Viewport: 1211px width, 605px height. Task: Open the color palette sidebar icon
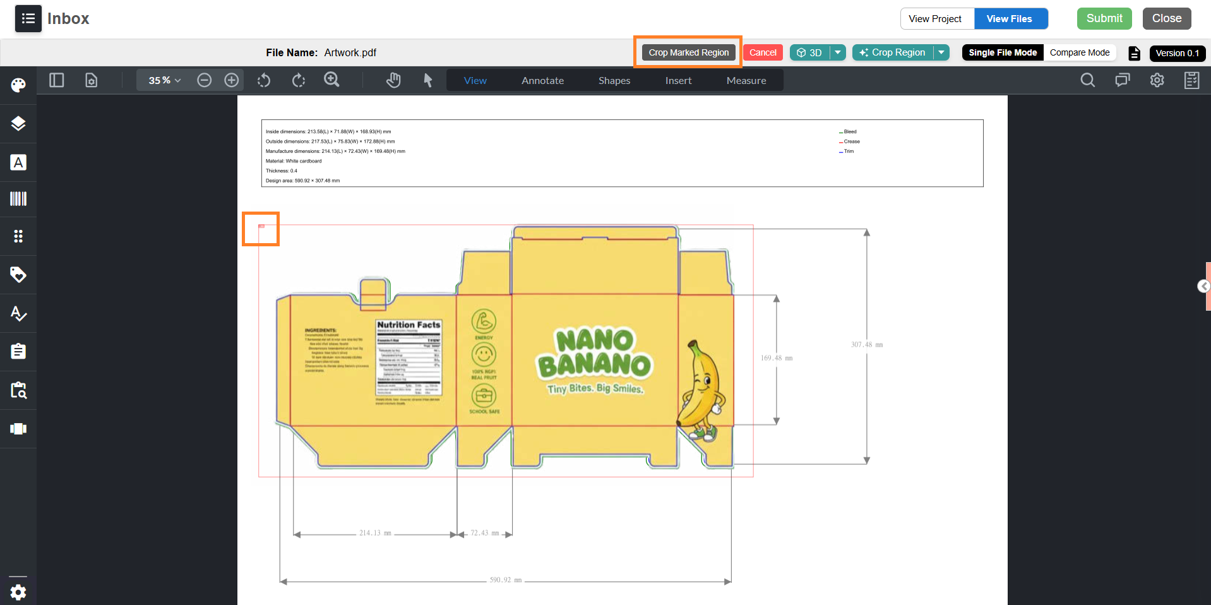(18, 85)
